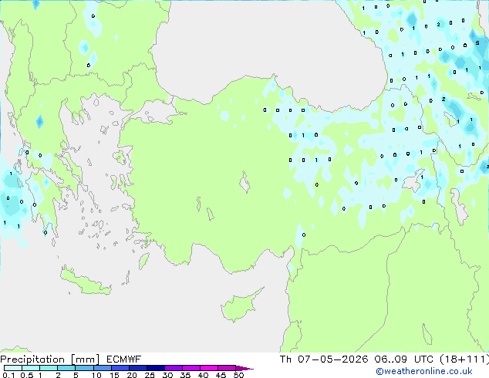Click the island of Cyprus on map
489x378 pixels.
pyautogui.click(x=240, y=306)
